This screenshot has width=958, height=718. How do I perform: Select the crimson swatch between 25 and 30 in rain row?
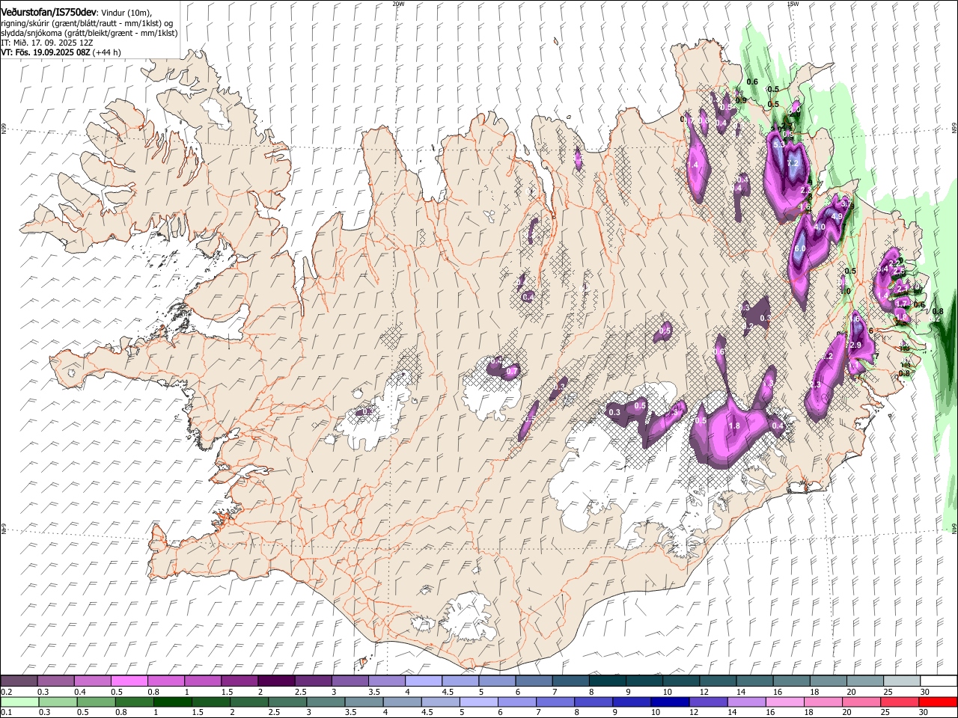899,702
